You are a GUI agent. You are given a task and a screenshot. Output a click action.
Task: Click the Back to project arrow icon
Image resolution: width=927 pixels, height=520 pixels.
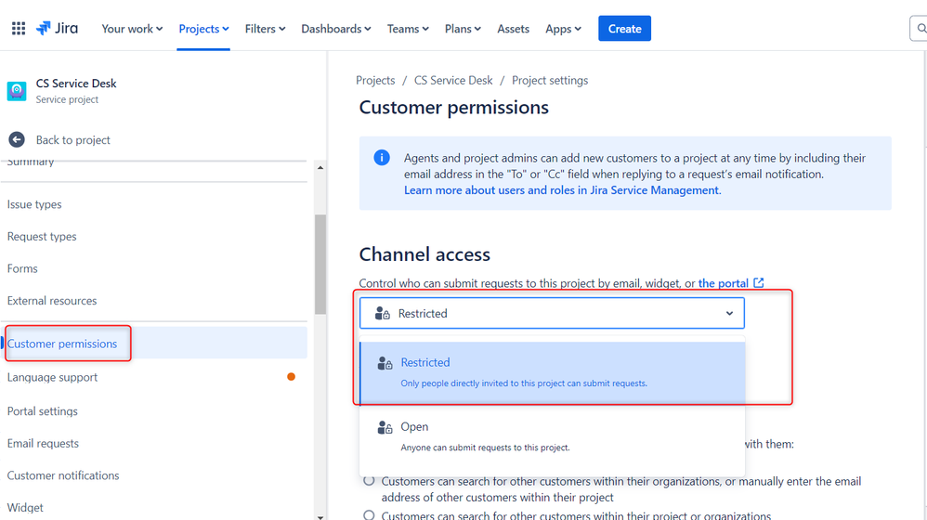[17, 139]
